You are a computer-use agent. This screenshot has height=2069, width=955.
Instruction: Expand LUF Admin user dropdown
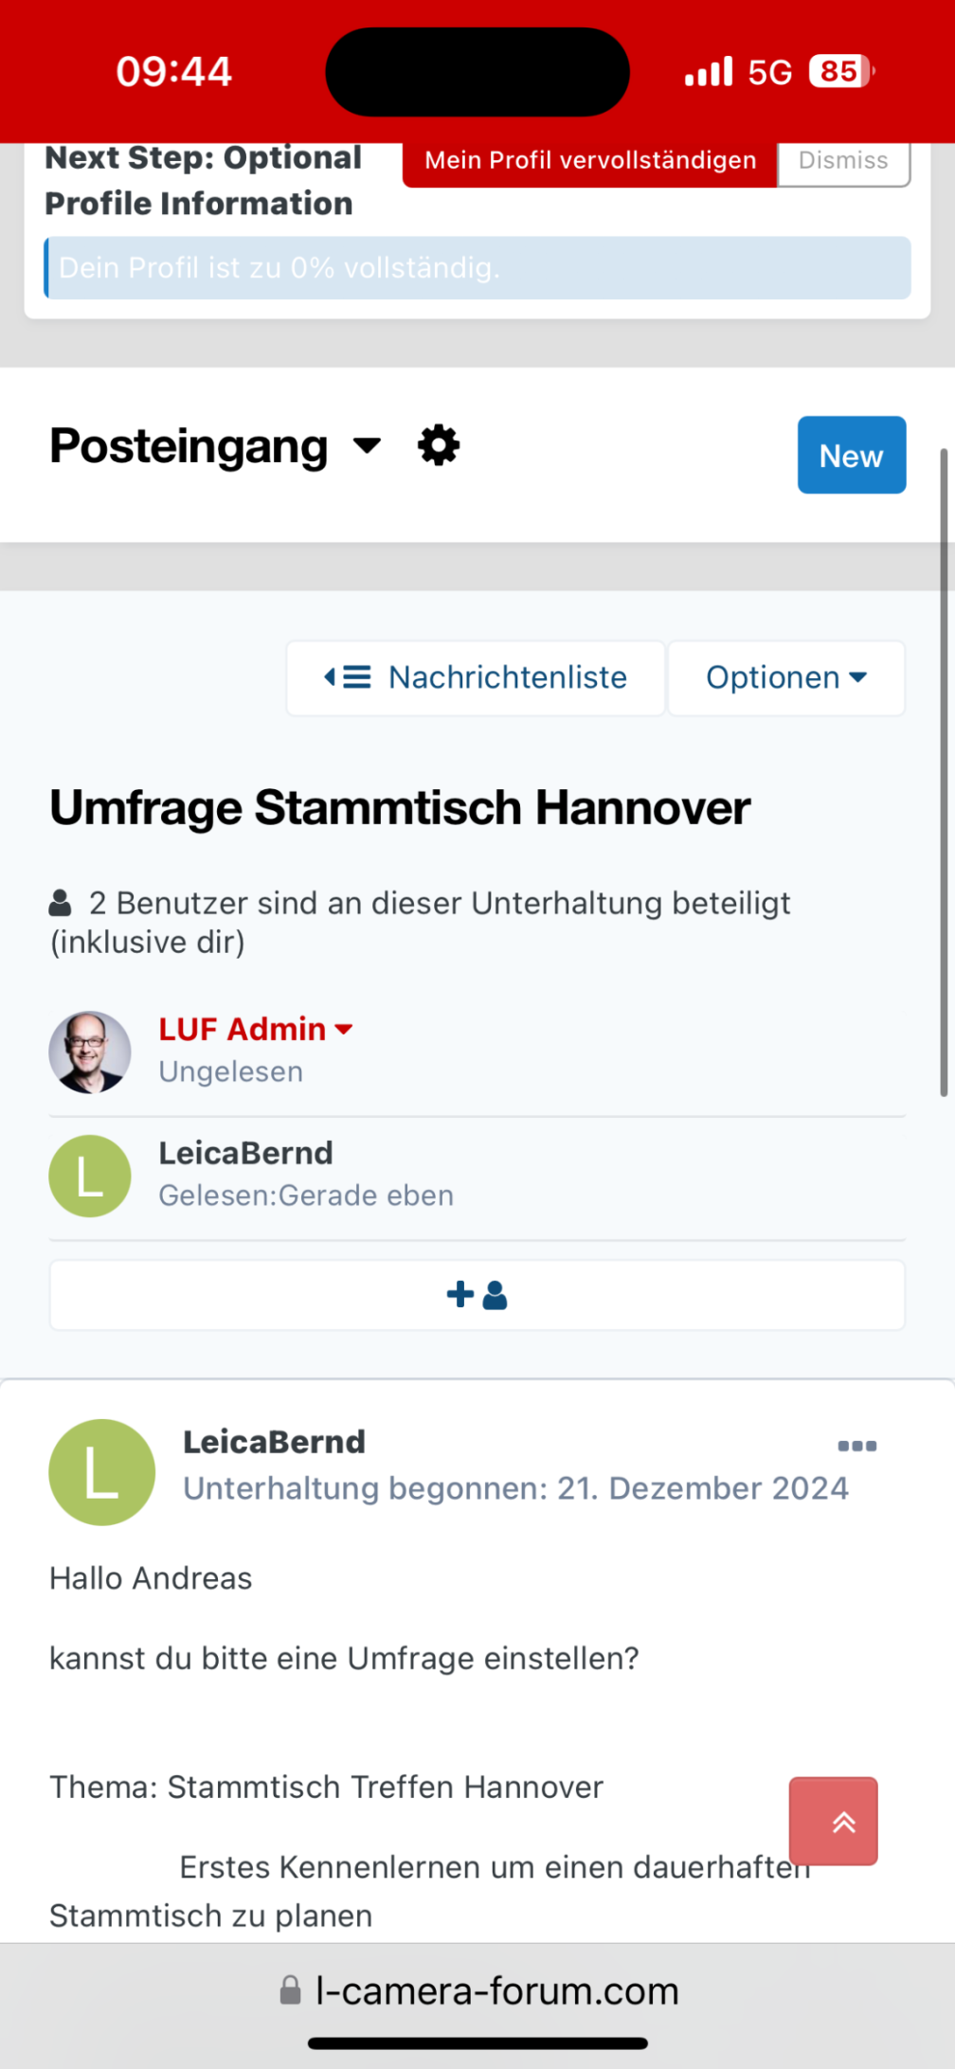[x=345, y=1030]
